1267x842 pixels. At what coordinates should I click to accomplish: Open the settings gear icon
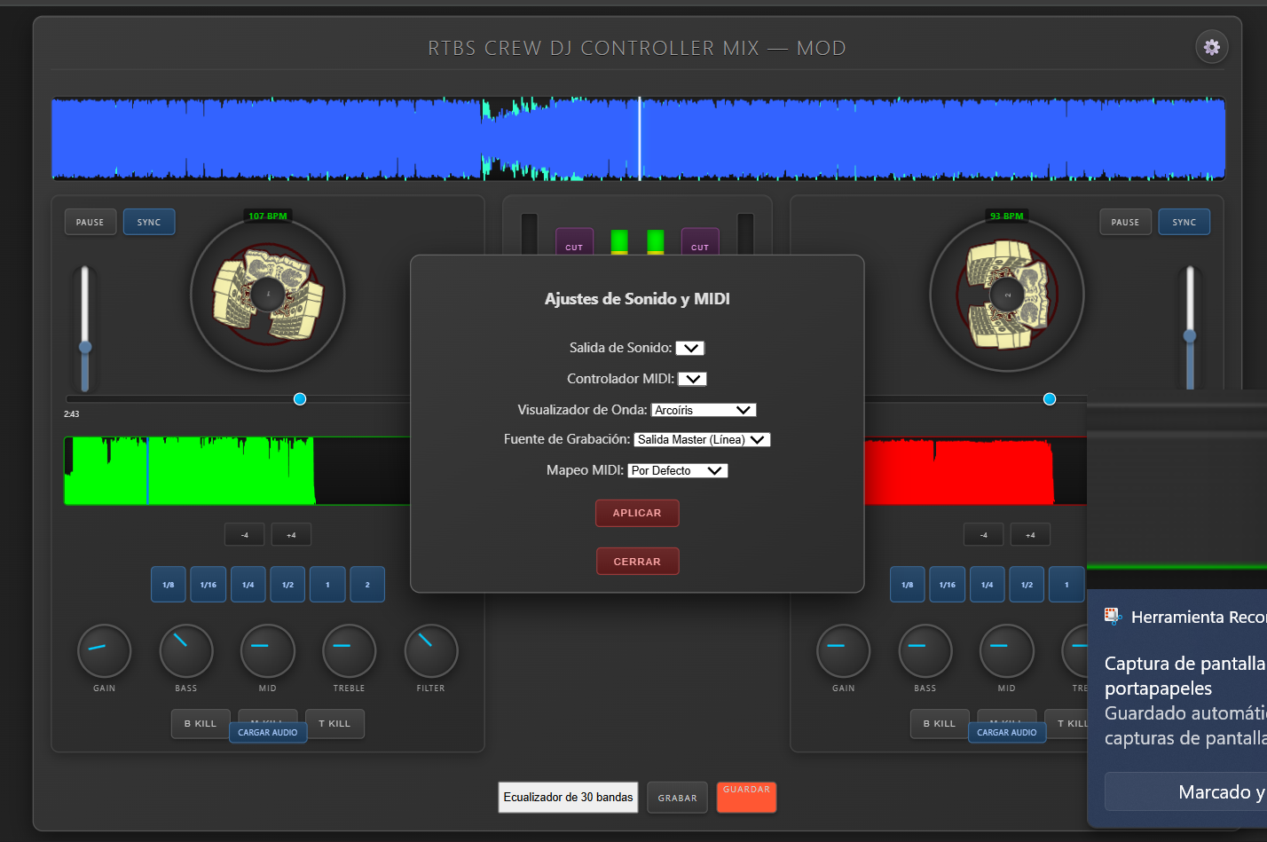point(1212,47)
